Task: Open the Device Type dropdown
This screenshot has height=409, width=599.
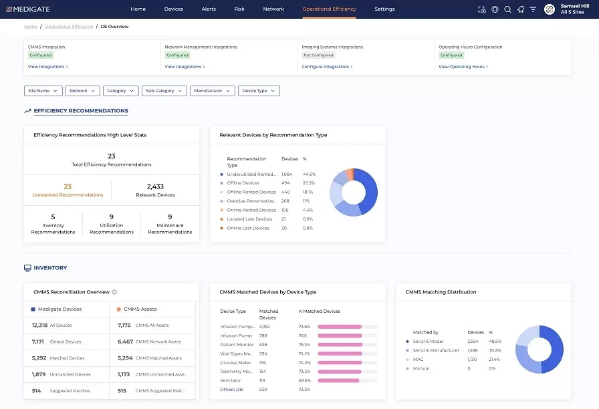Action: [x=259, y=91]
